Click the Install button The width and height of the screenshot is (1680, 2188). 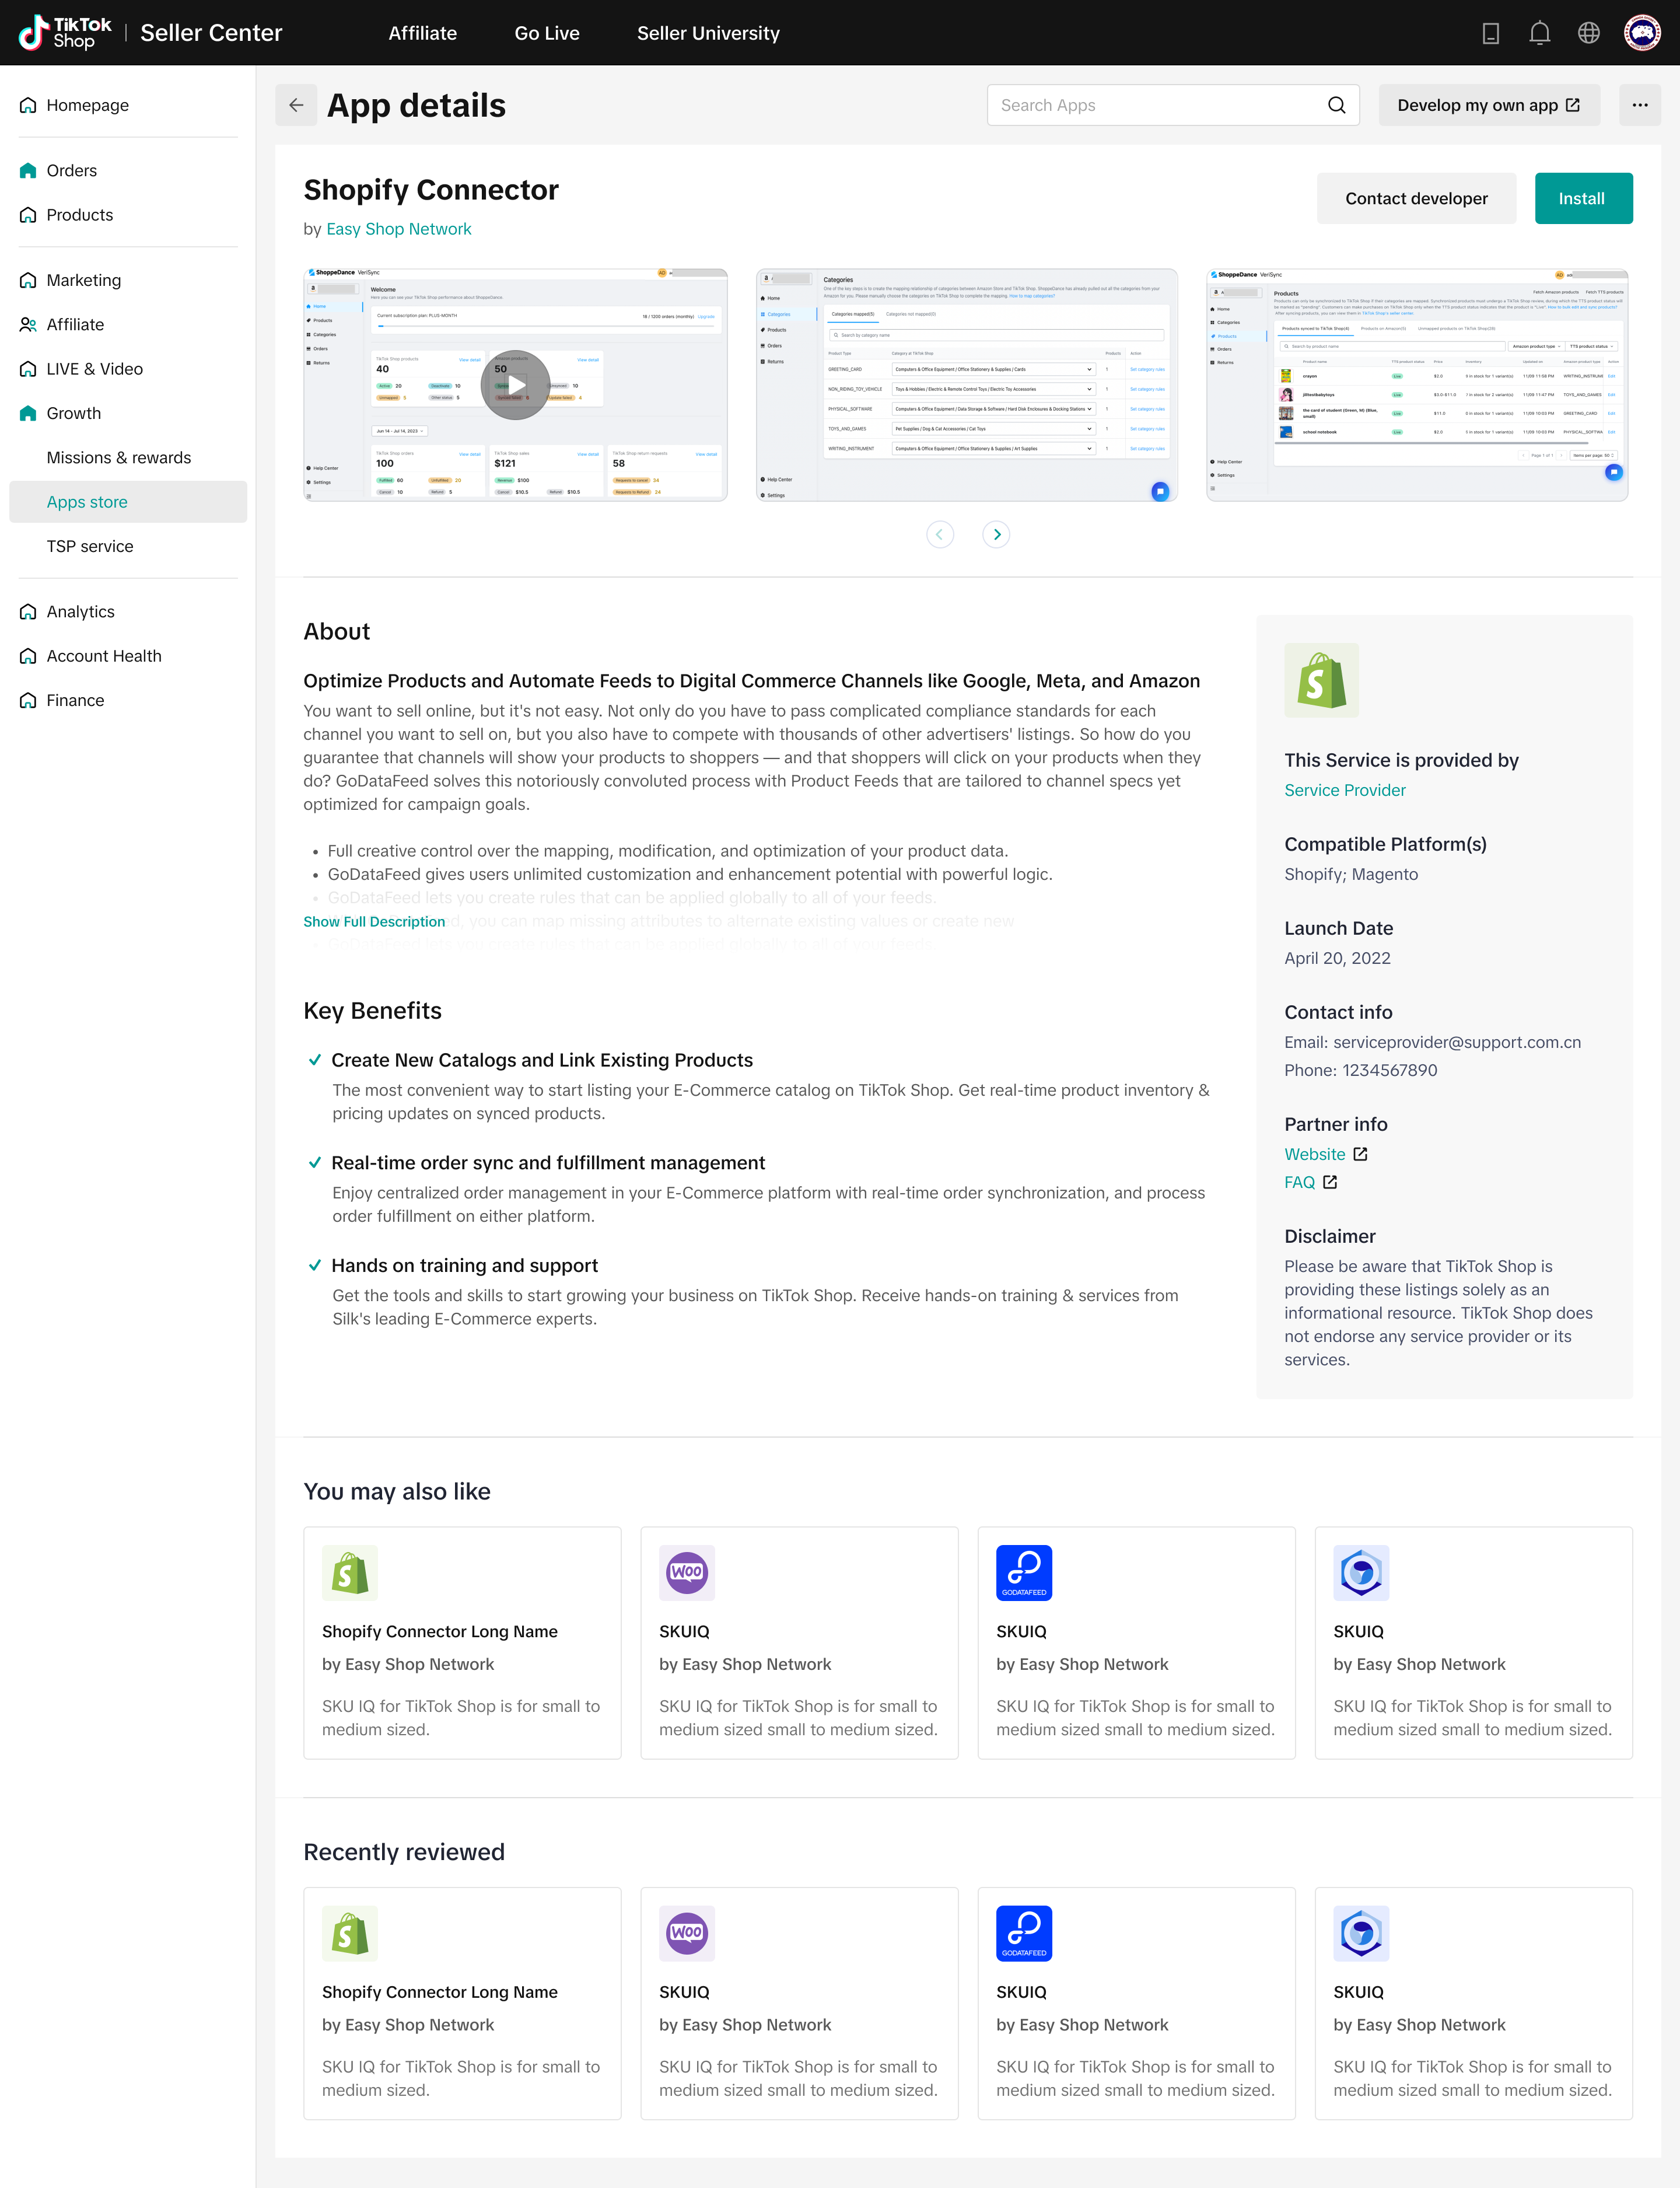coord(1582,198)
